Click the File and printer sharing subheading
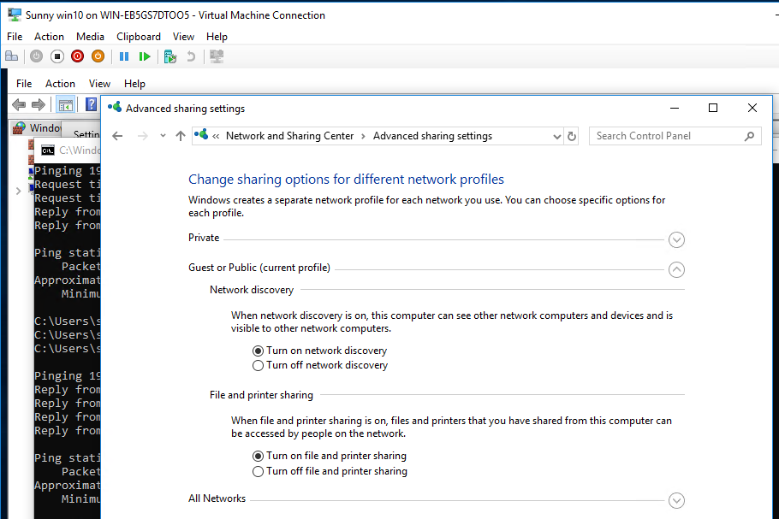Screen dimensions: 779x519 (261, 395)
